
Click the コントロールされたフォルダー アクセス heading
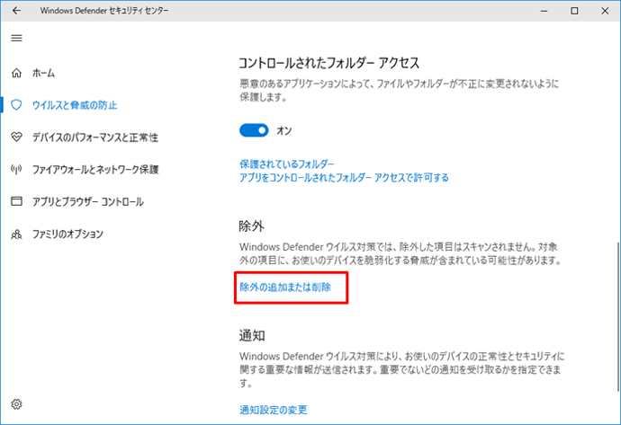pyautogui.click(x=329, y=63)
